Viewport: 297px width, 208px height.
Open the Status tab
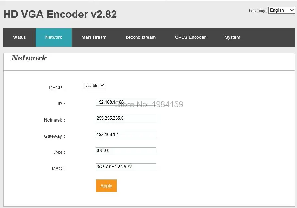19,38
